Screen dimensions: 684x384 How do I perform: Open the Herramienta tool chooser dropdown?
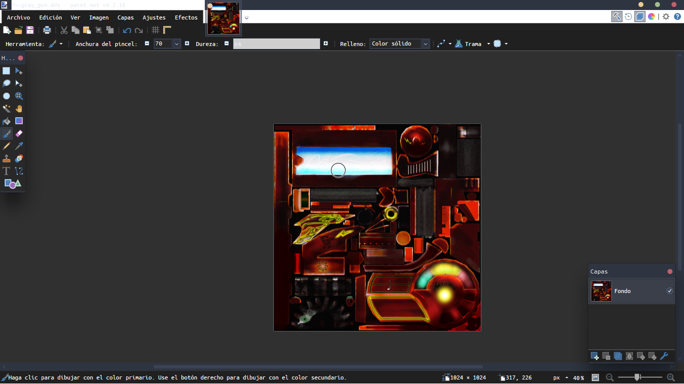pos(56,44)
